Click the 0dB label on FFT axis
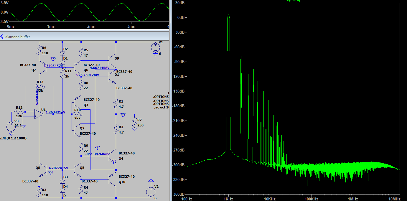 tap(181, 17)
